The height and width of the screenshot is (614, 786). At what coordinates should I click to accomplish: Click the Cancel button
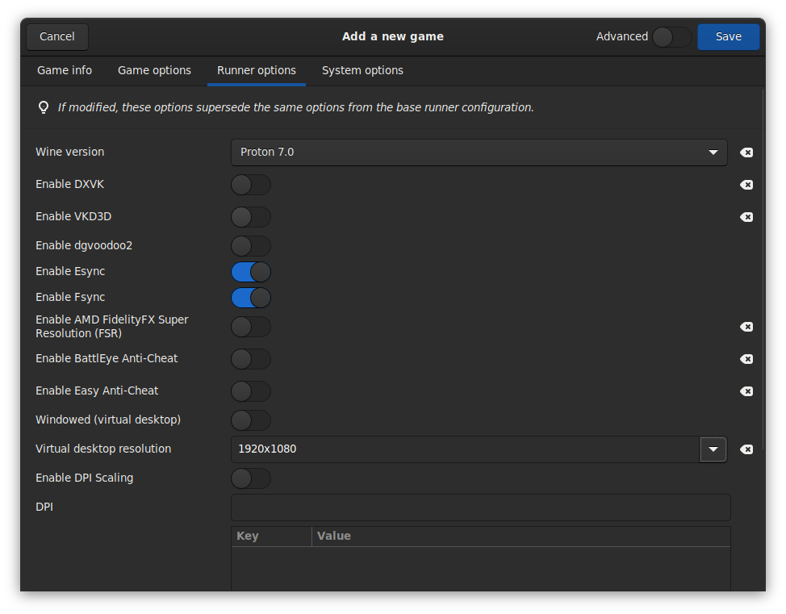(x=57, y=37)
